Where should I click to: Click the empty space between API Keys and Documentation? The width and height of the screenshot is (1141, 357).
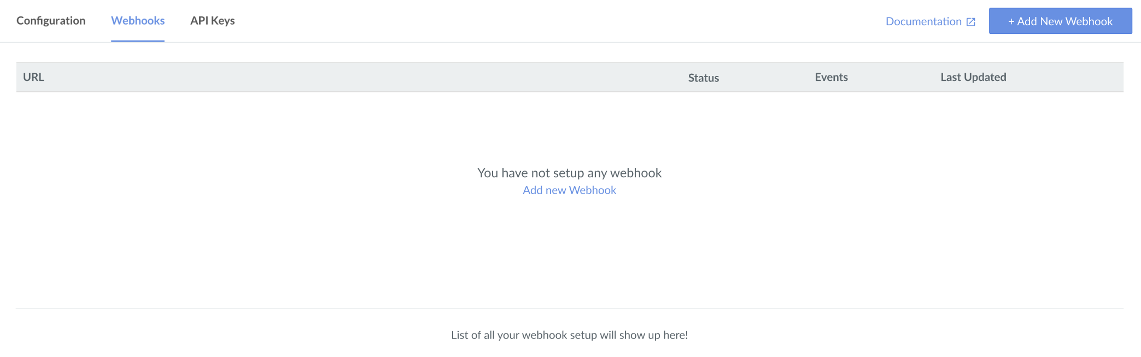pyautogui.click(x=547, y=21)
